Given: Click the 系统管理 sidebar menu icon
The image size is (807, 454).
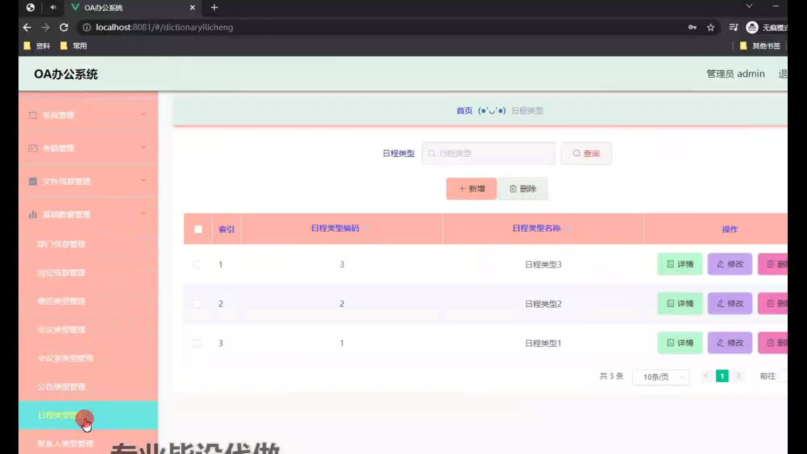Looking at the screenshot, I should (x=33, y=115).
